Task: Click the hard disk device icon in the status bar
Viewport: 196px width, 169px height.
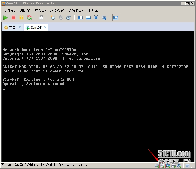Action: 157,166
